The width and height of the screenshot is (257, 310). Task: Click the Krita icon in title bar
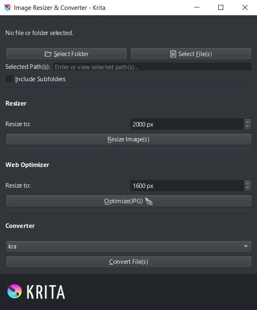click(7, 7)
